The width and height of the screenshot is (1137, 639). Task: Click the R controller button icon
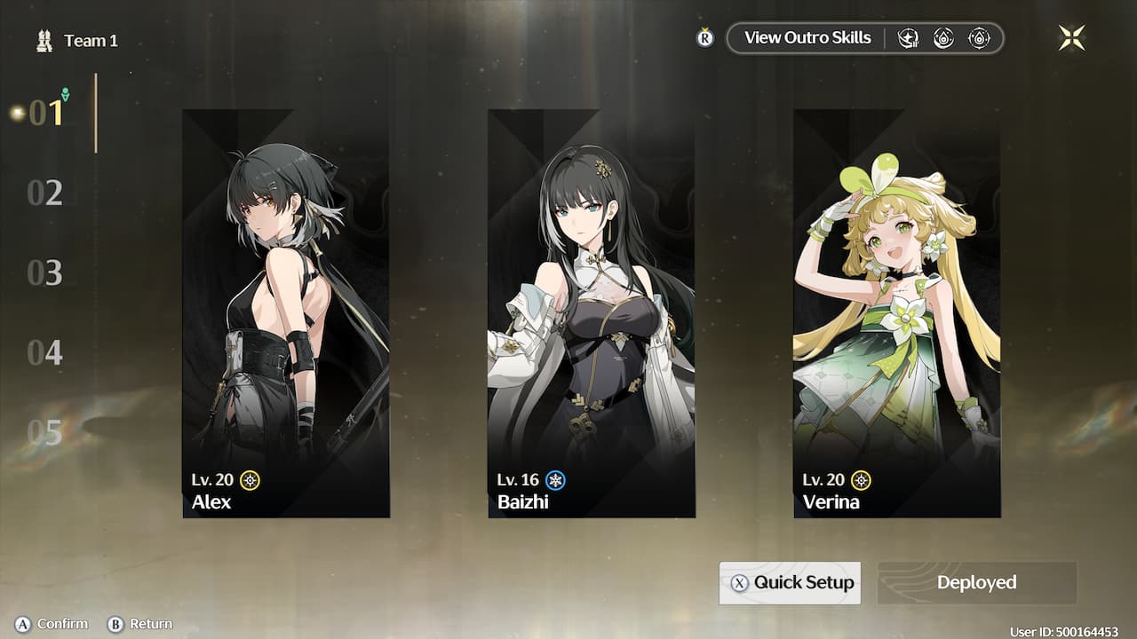pos(704,38)
